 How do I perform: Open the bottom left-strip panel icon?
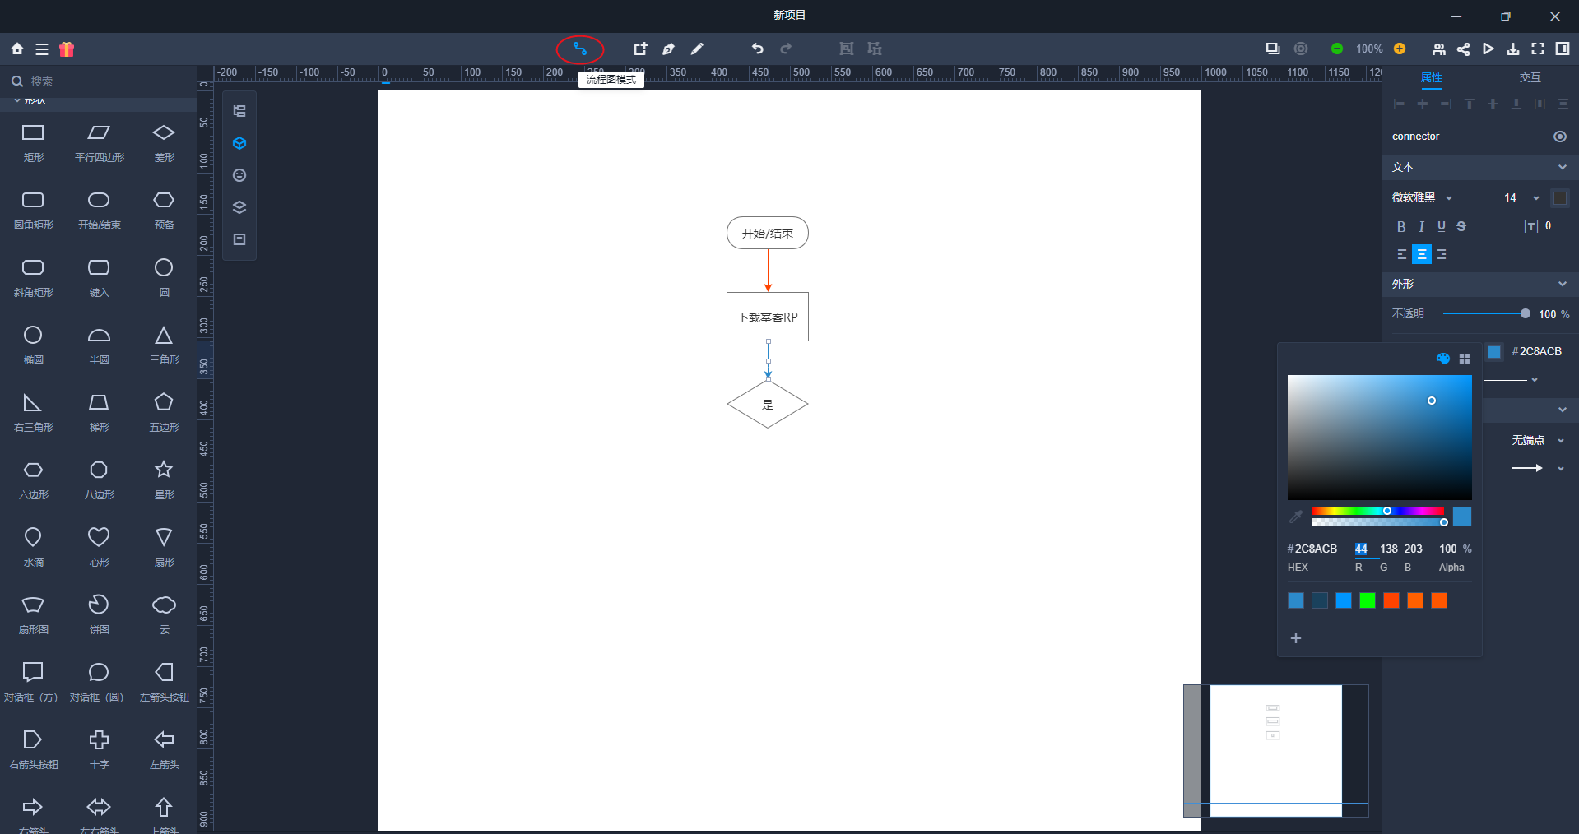click(x=239, y=239)
